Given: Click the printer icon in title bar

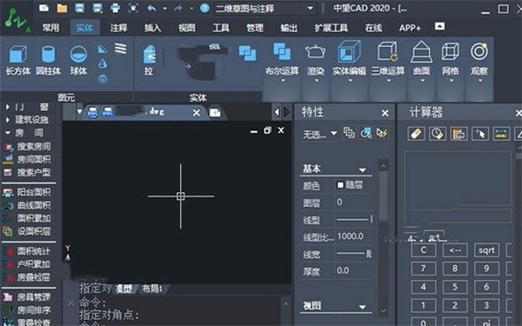Looking at the screenshot, I should tap(115, 8).
